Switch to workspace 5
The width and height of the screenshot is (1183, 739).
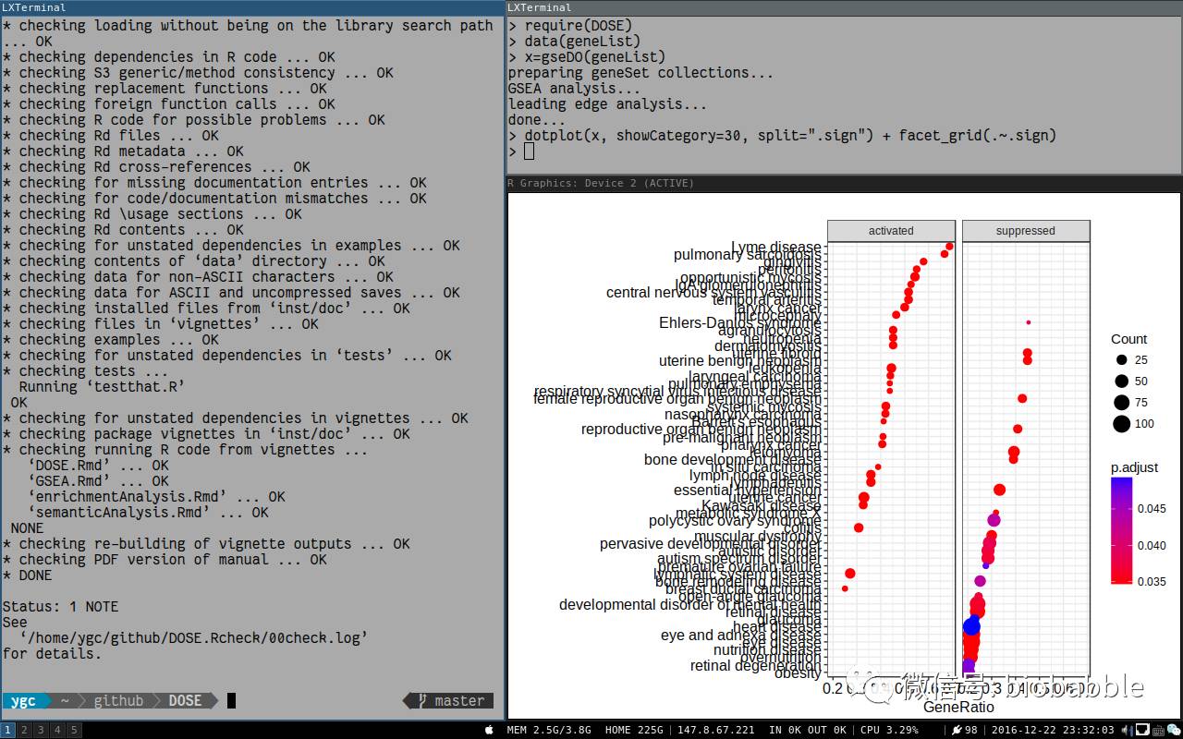point(74,730)
